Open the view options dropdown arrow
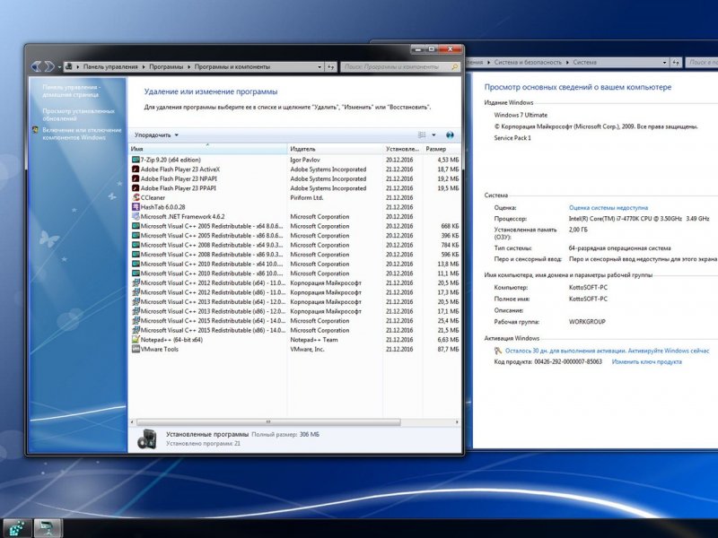The image size is (718, 538). pyautogui.click(x=433, y=135)
